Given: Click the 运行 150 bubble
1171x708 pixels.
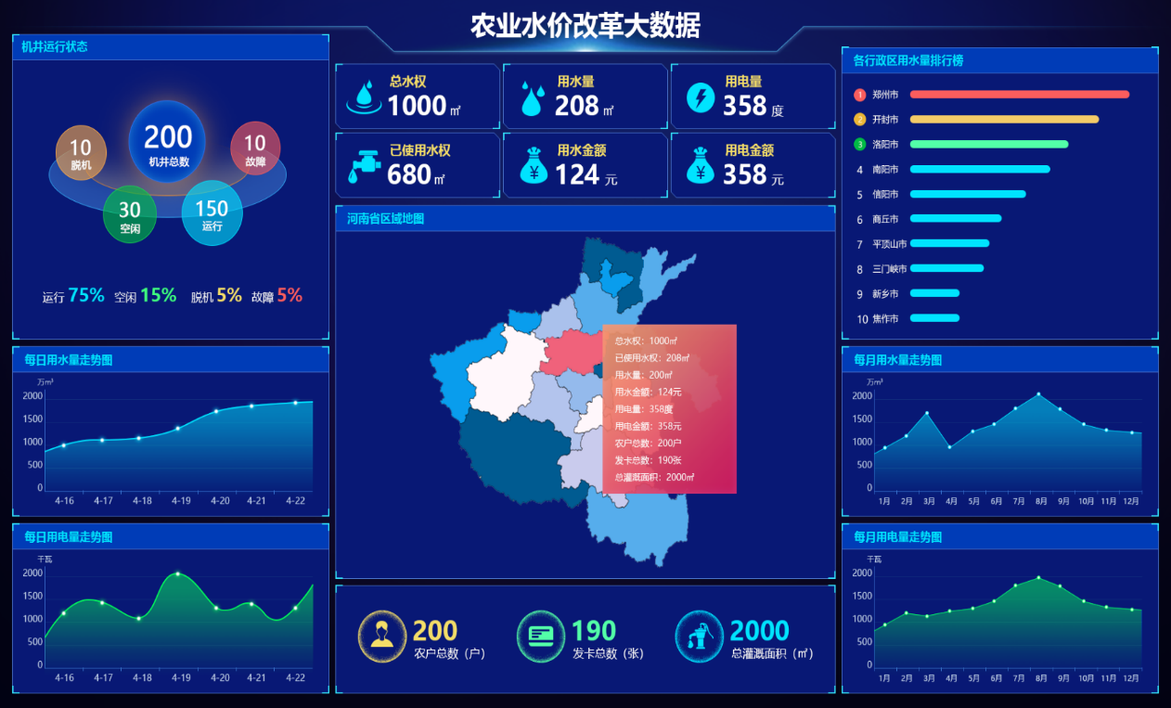Looking at the screenshot, I should (212, 212).
